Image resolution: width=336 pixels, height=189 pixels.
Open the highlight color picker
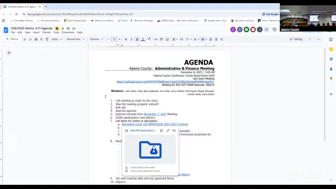(x=149, y=39)
